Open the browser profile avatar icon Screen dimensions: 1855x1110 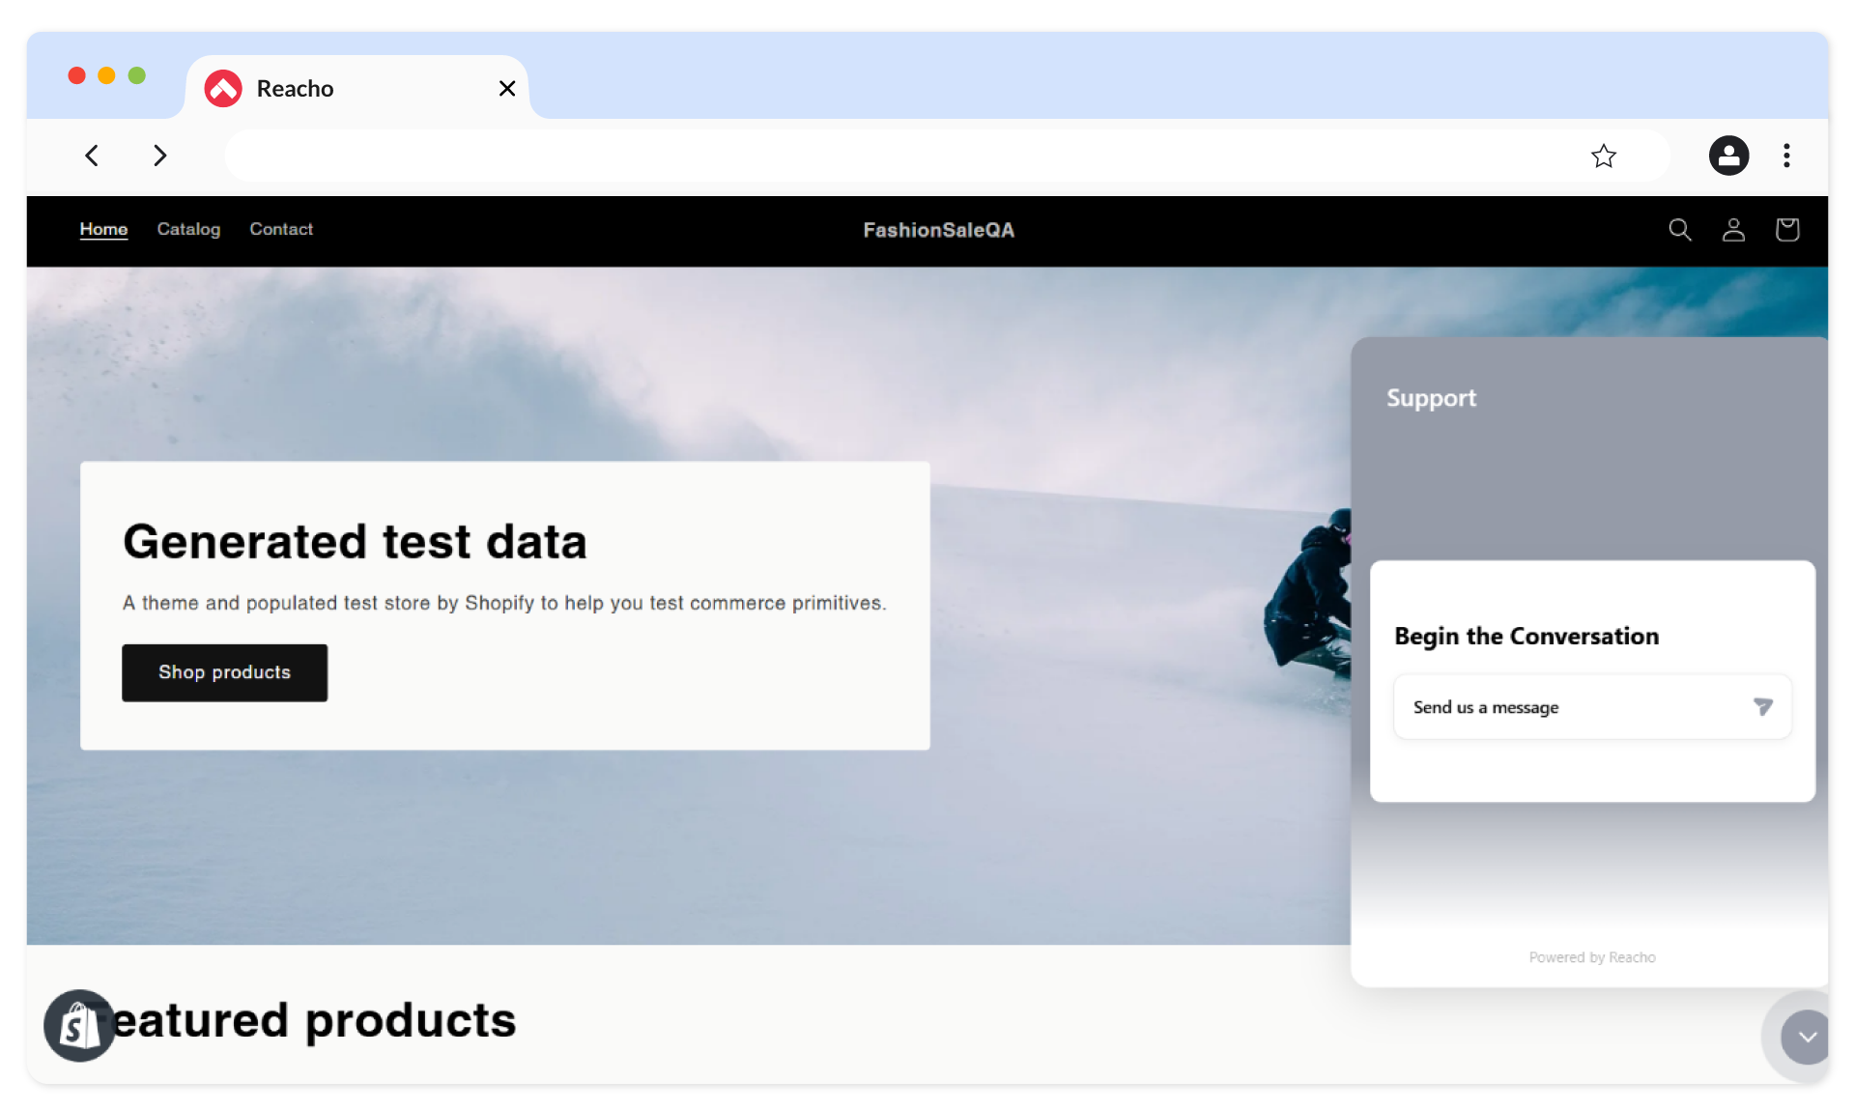tap(1728, 156)
